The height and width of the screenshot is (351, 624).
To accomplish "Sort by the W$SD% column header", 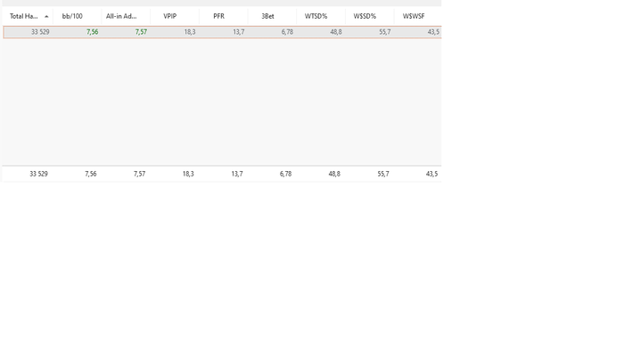I will pos(365,16).
